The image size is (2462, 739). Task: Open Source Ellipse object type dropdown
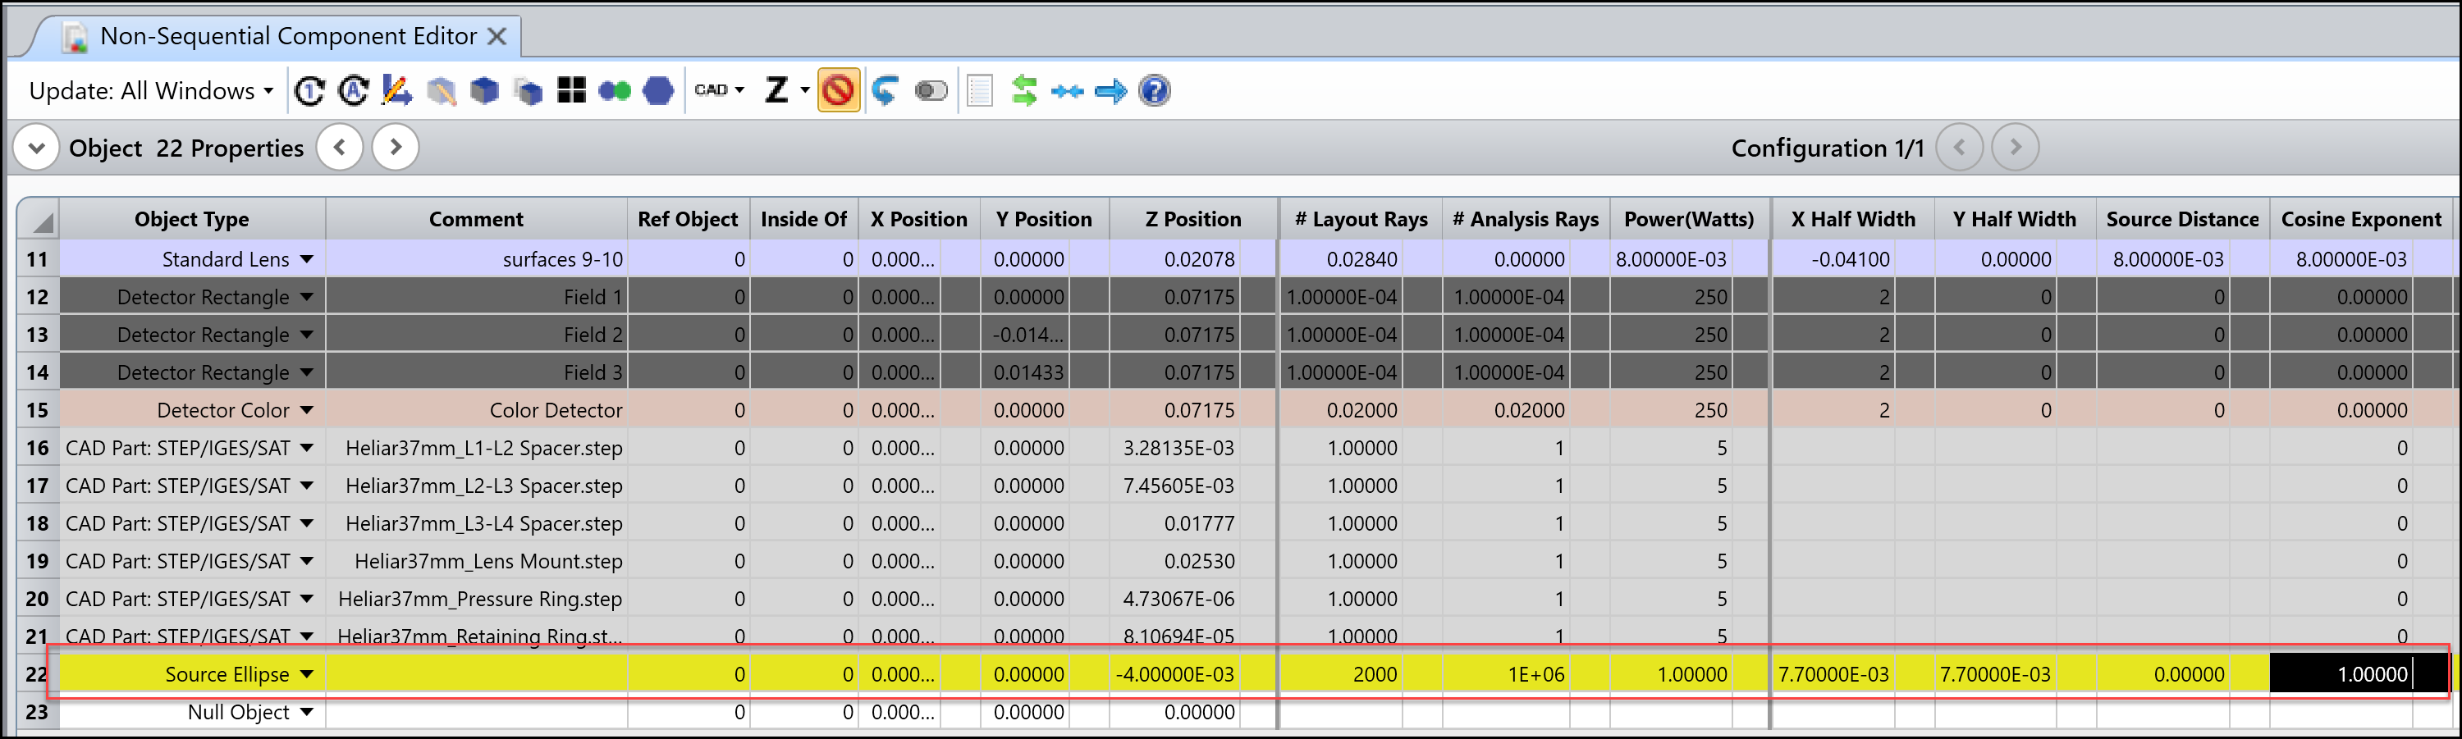[307, 674]
